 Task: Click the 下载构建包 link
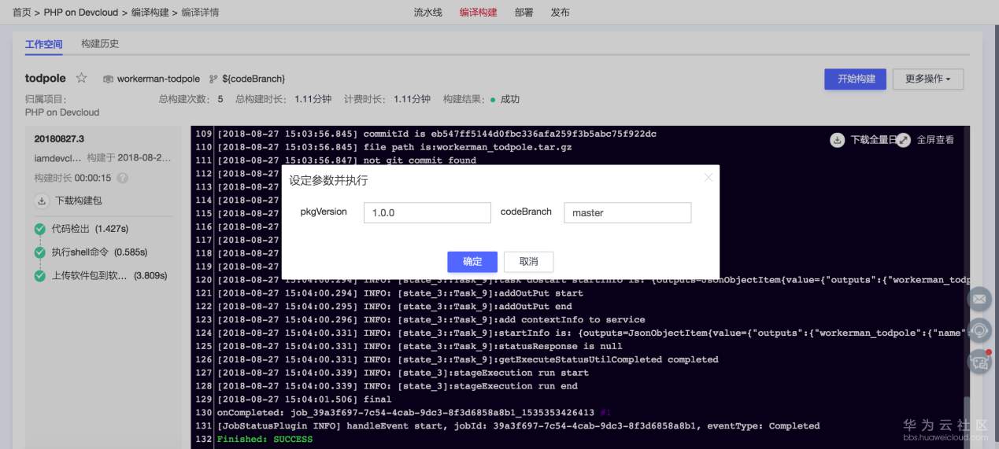tap(78, 201)
